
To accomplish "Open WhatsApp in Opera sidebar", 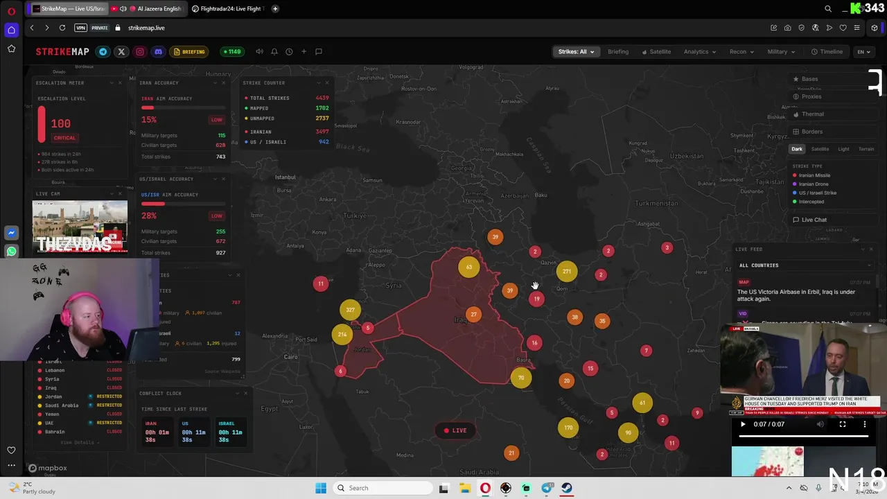I will click(x=11, y=251).
